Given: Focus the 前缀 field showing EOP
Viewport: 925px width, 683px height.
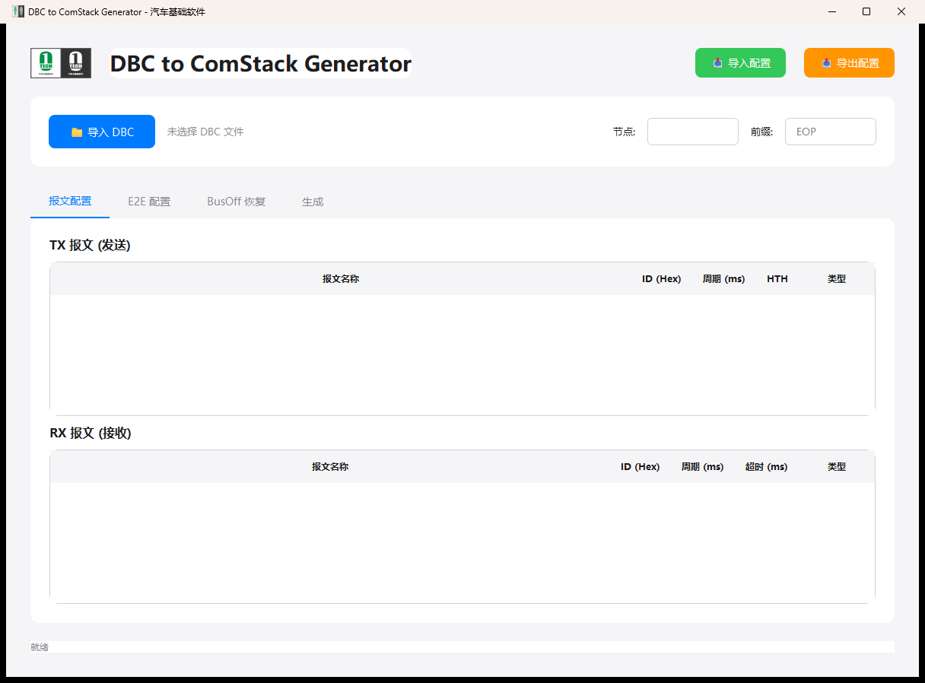Looking at the screenshot, I should [831, 132].
